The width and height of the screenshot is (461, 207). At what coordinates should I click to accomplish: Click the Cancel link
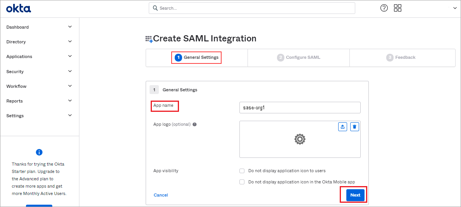(161, 195)
